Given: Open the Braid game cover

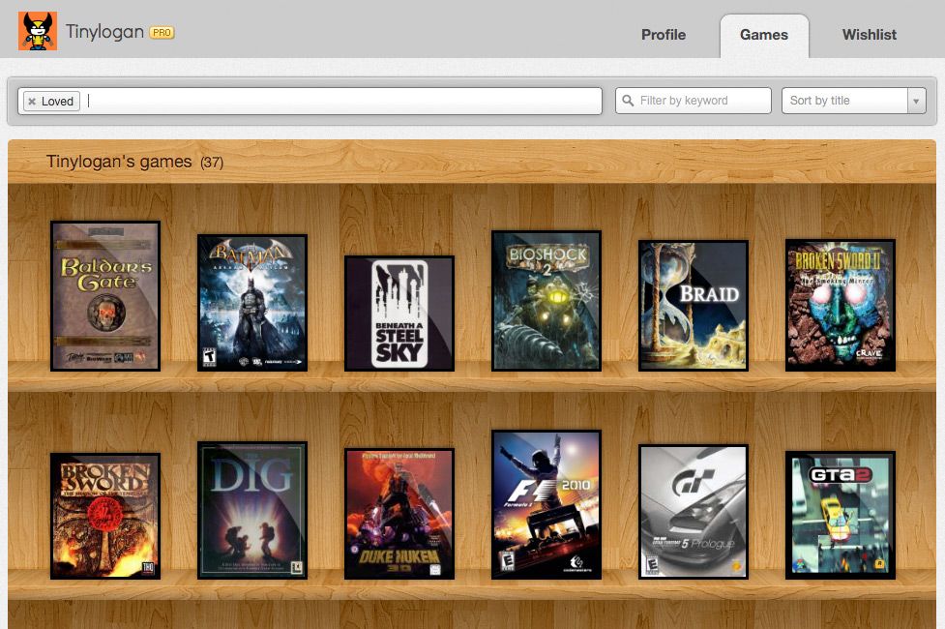Looking at the screenshot, I should coord(694,305).
